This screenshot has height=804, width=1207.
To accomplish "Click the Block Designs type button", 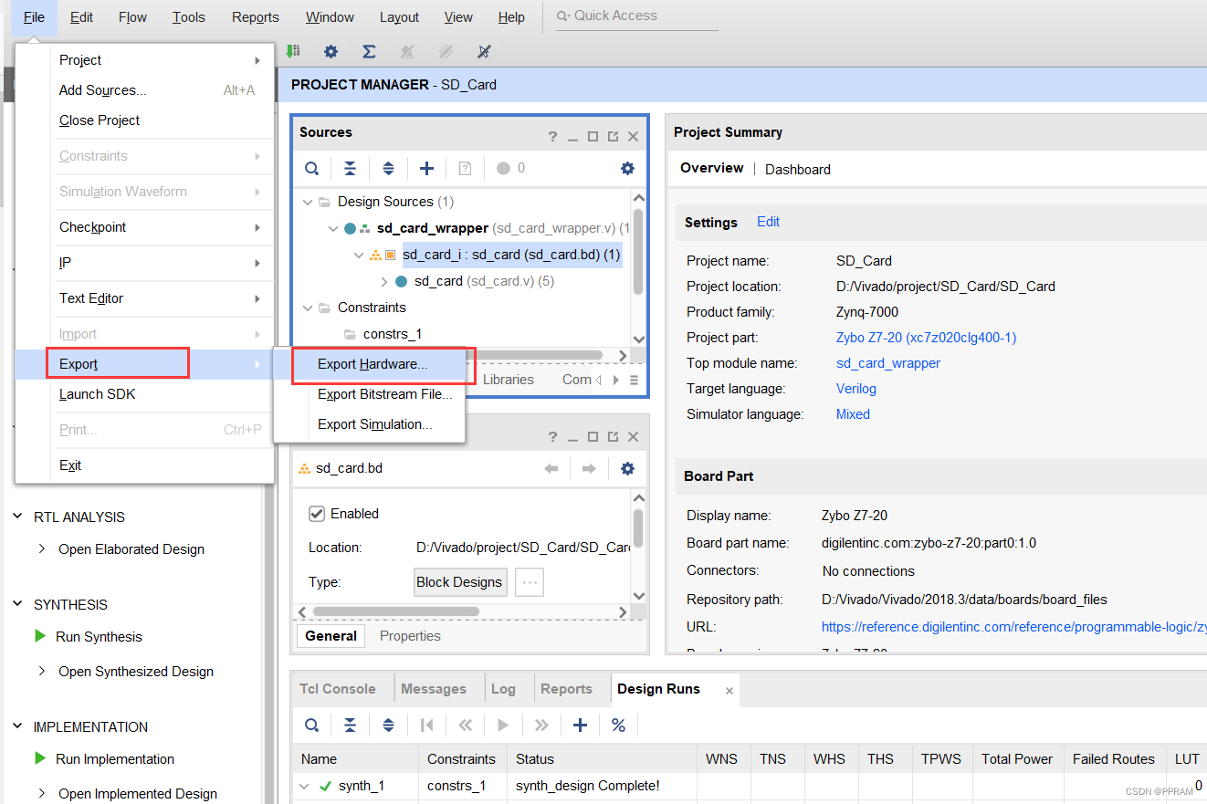I will pyautogui.click(x=459, y=582).
